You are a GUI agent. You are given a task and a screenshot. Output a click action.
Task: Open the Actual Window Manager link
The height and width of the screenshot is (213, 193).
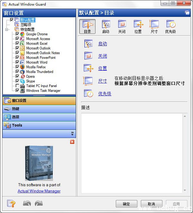coord(39,191)
